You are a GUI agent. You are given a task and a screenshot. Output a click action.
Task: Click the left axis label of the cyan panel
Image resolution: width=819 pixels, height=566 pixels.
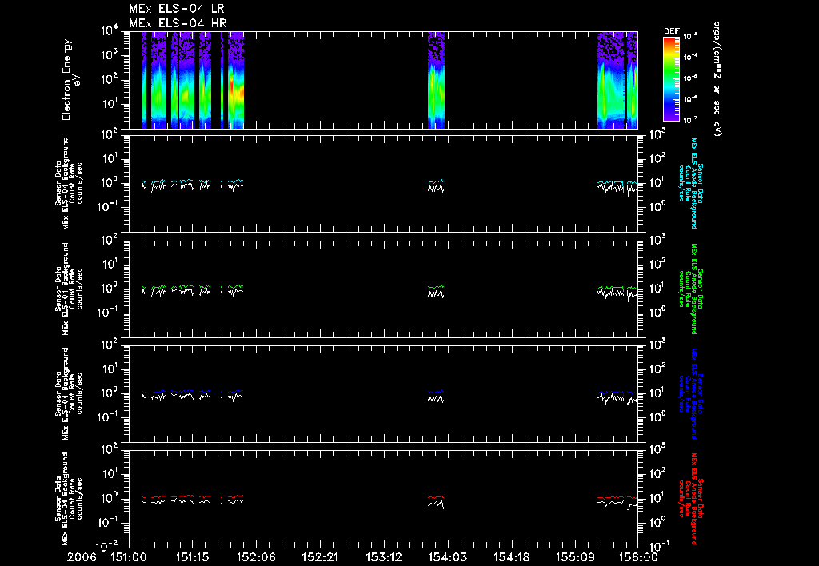pyautogui.click(x=69, y=183)
